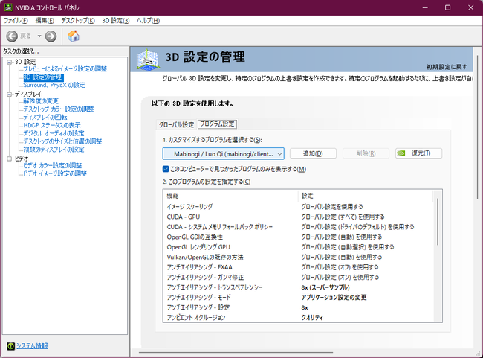Click アプリケーション設定の変更 mode value
483x358 pixels.
point(334,297)
